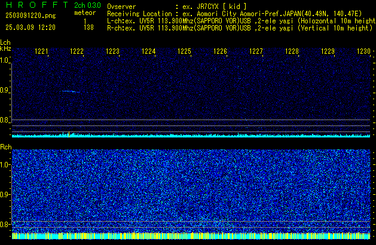The height and width of the screenshot is (245, 376).
Task: Click the 0.8 kHz tick on Lch axis
Action: 5,120
